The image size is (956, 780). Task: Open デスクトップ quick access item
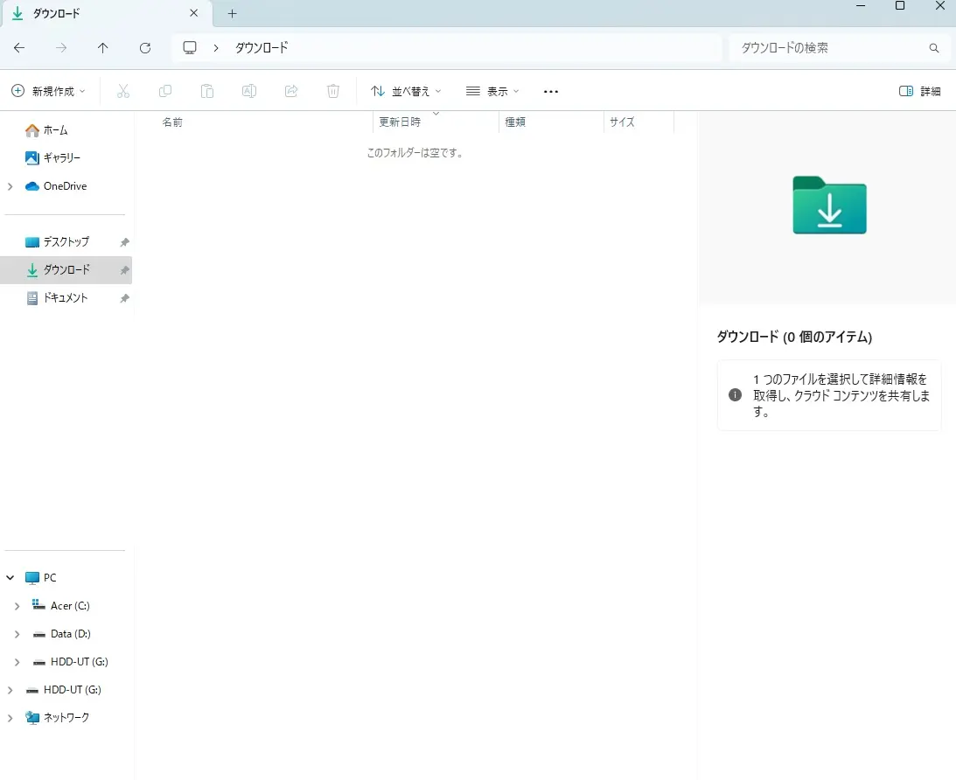click(x=66, y=242)
